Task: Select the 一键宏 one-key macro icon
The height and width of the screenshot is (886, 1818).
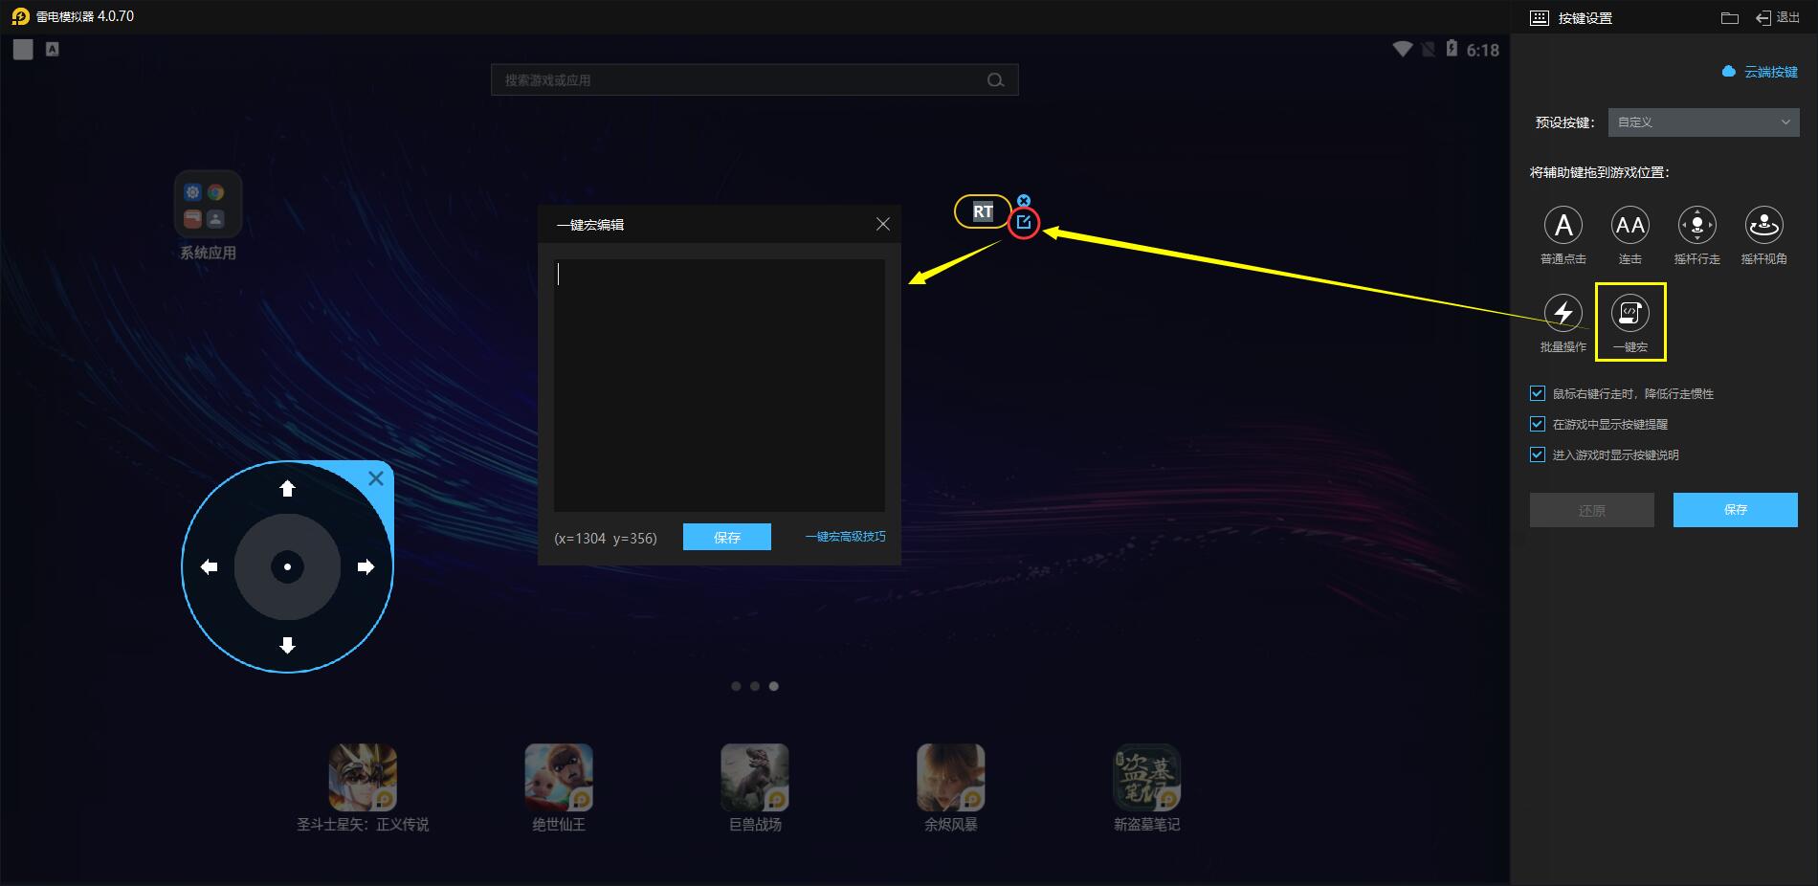Action: [x=1630, y=313]
